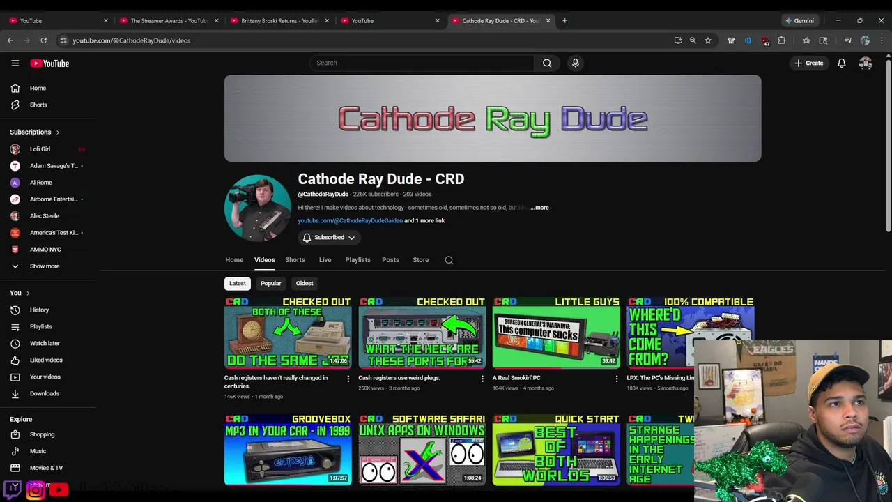
Task: Go back in browser
Action: click(x=10, y=40)
